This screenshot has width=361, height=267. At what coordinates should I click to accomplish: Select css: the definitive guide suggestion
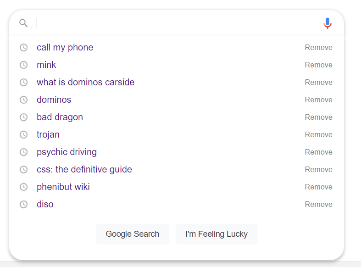(84, 170)
